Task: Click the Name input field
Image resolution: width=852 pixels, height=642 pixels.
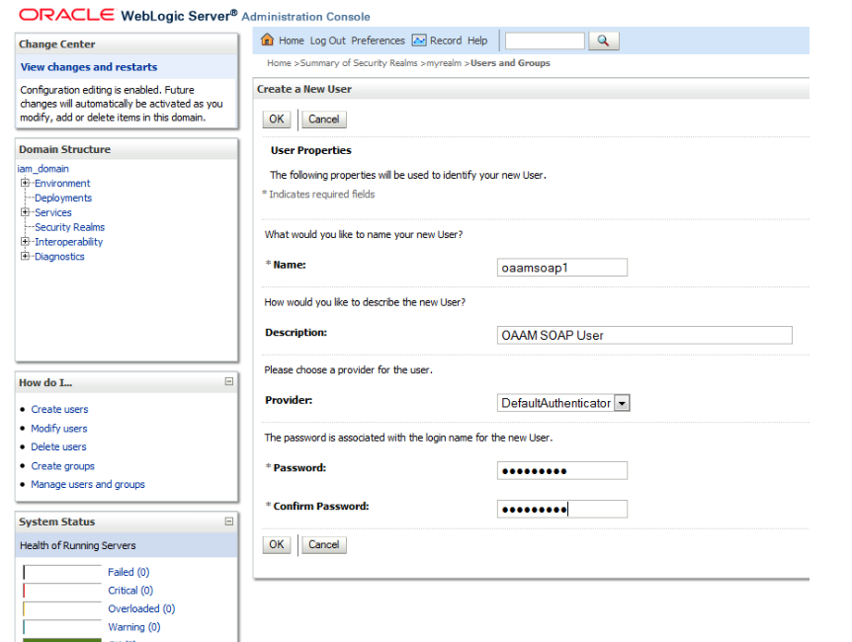Action: click(x=561, y=268)
